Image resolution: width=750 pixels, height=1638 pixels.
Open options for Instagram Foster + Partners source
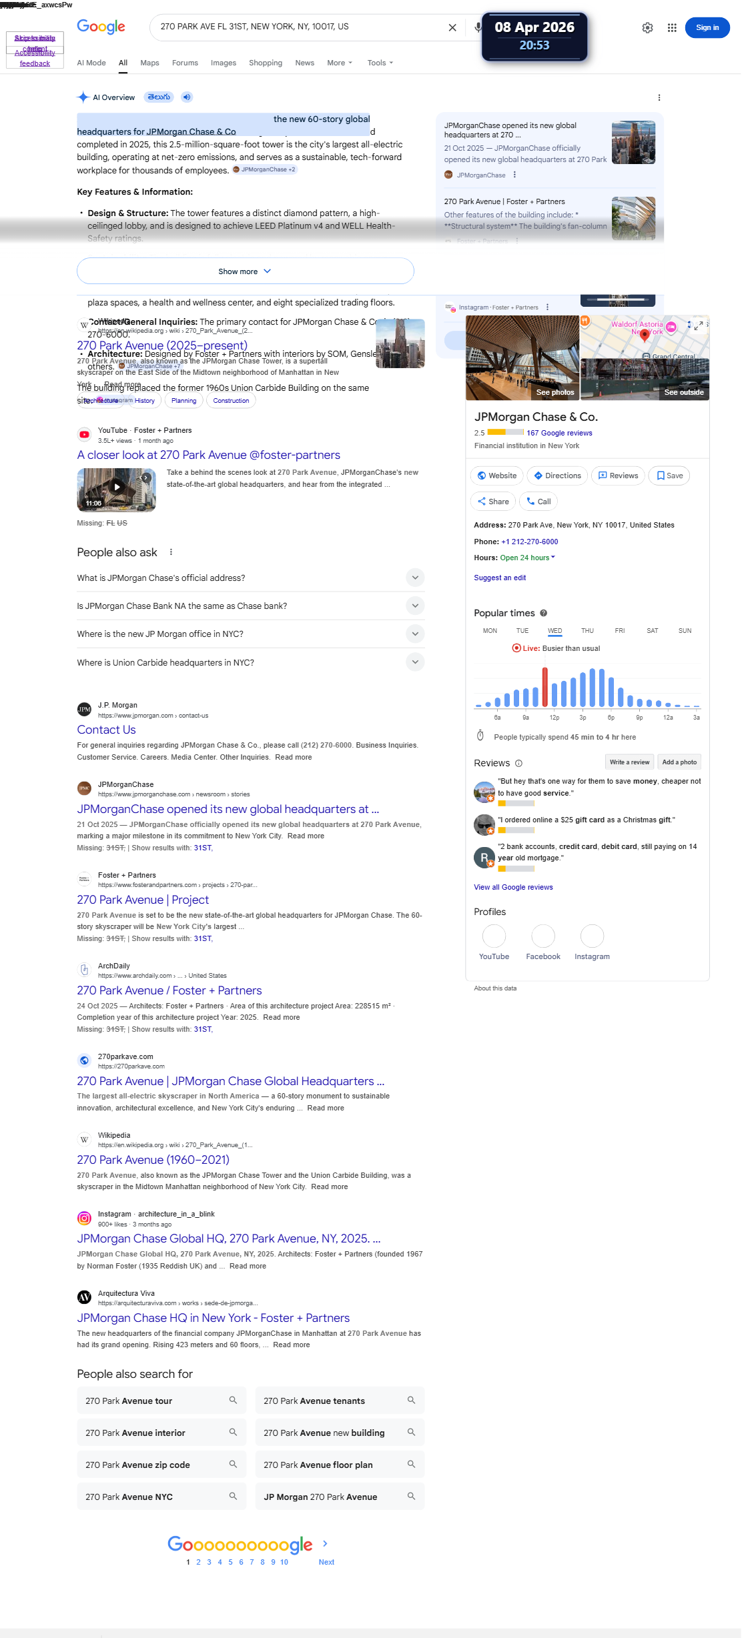(547, 307)
